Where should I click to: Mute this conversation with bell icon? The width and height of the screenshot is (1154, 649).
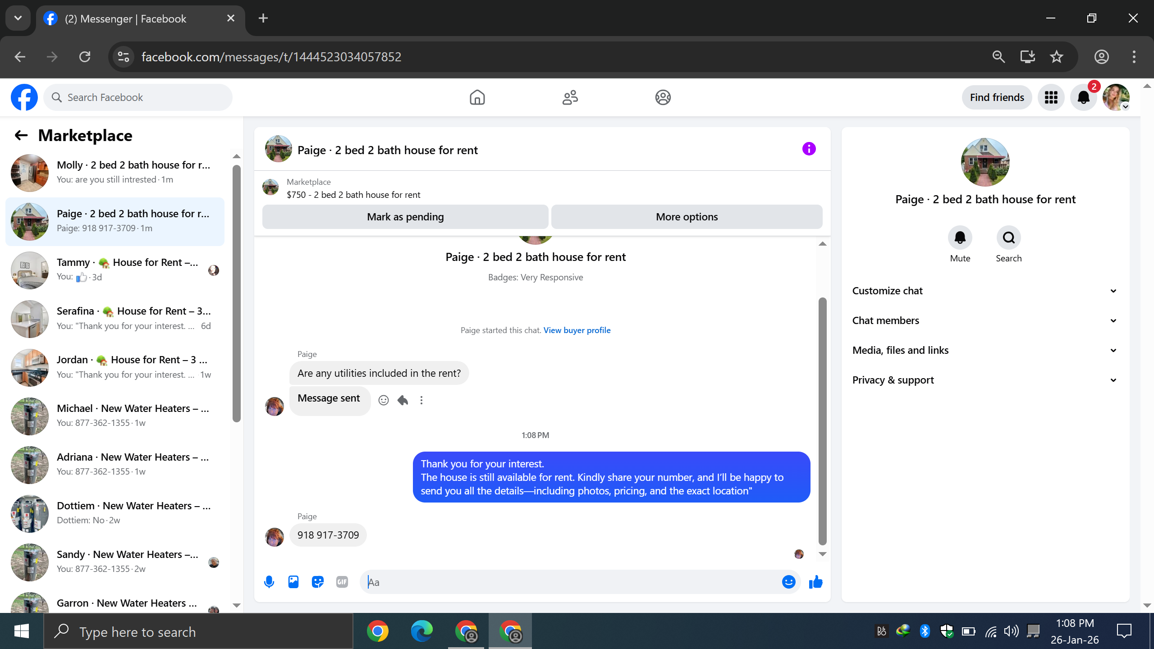pyautogui.click(x=960, y=238)
